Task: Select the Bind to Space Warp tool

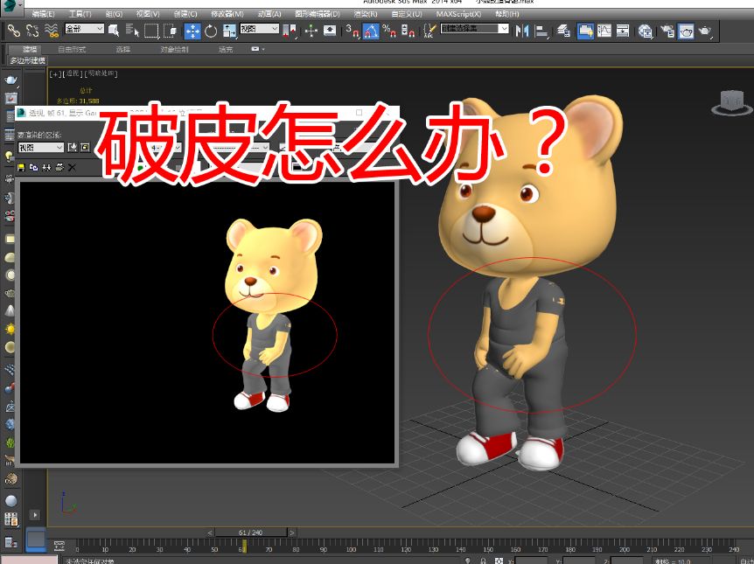Action: (51, 31)
